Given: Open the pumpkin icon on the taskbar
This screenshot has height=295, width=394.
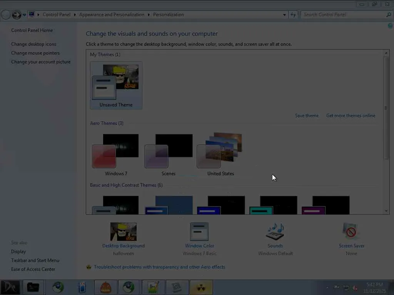Looking at the screenshot, I should tap(106, 287).
